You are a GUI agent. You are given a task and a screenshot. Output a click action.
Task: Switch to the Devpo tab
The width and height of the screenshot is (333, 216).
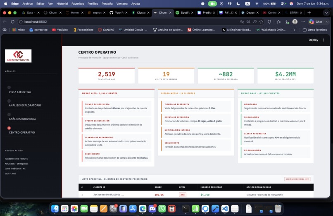(x=249, y=12)
